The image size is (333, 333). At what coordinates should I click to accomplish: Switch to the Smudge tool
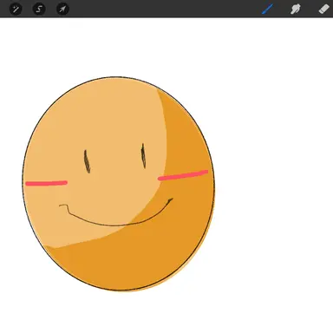pyautogui.click(x=296, y=9)
